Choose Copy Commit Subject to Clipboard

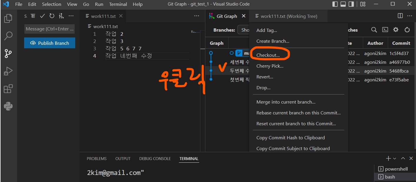(x=298, y=148)
